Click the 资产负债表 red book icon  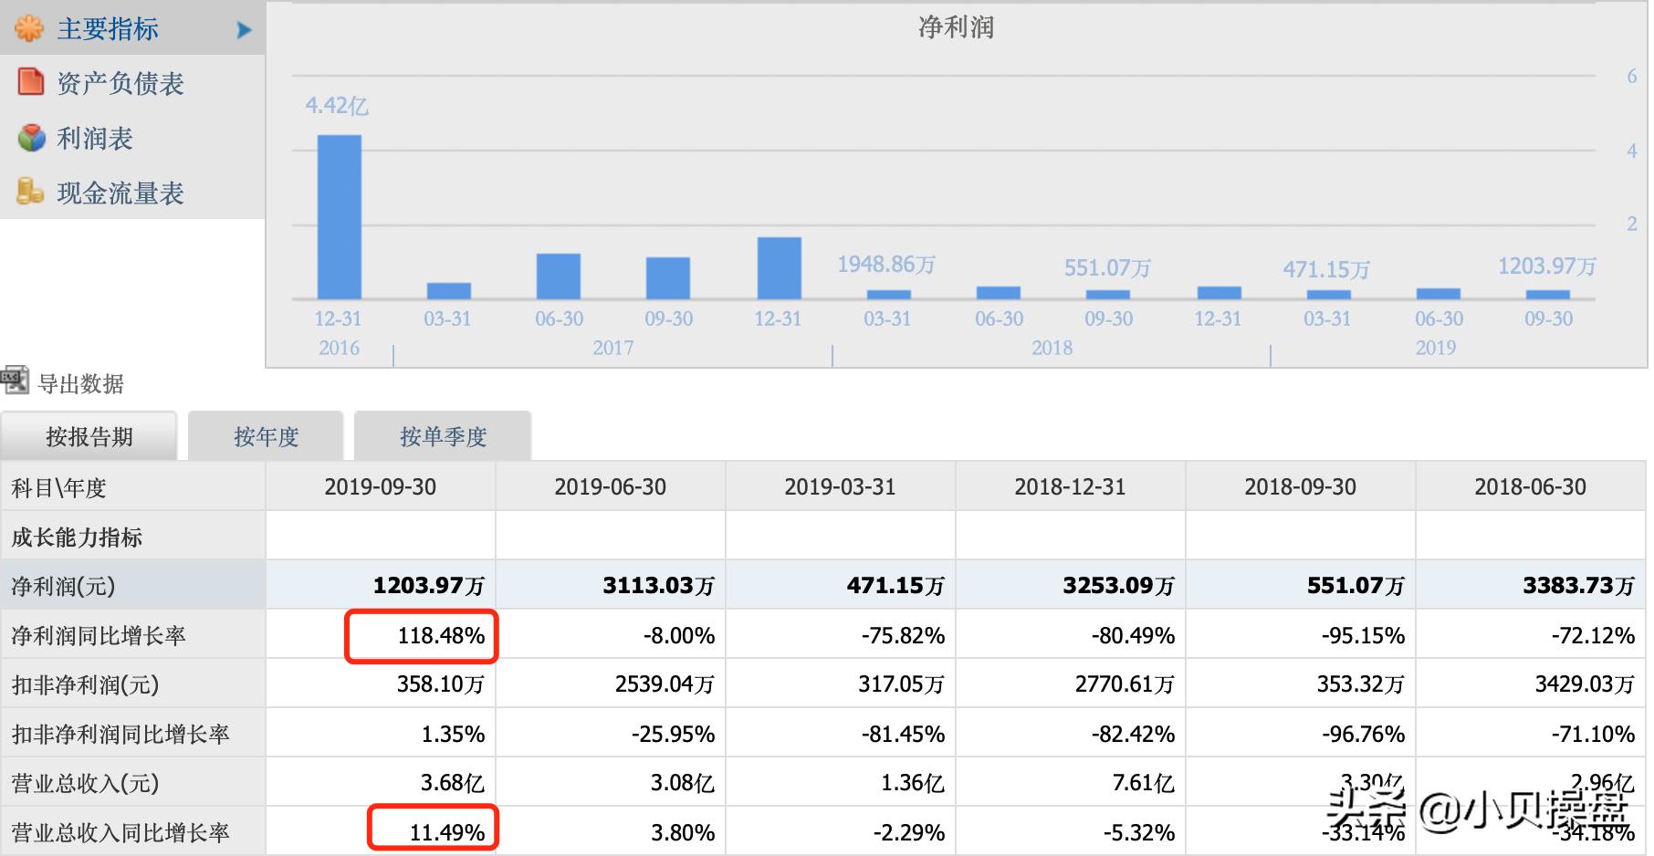[x=31, y=82]
